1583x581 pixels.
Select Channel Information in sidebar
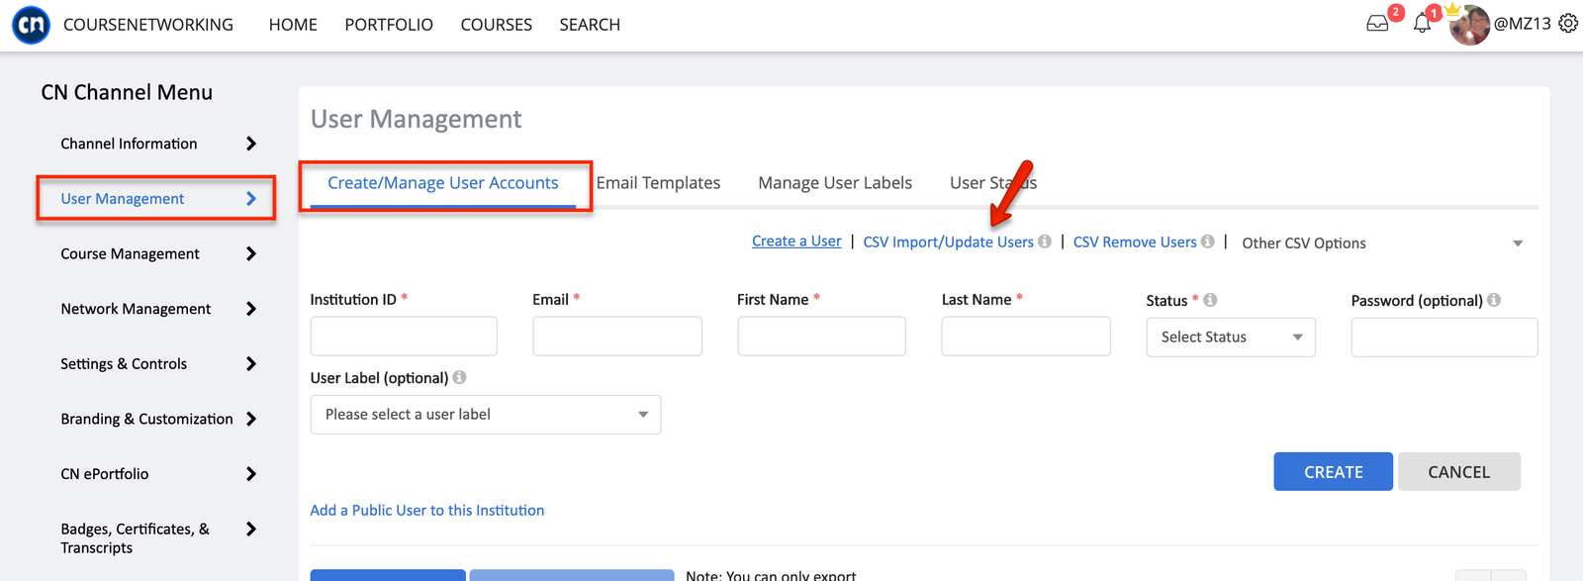129,144
